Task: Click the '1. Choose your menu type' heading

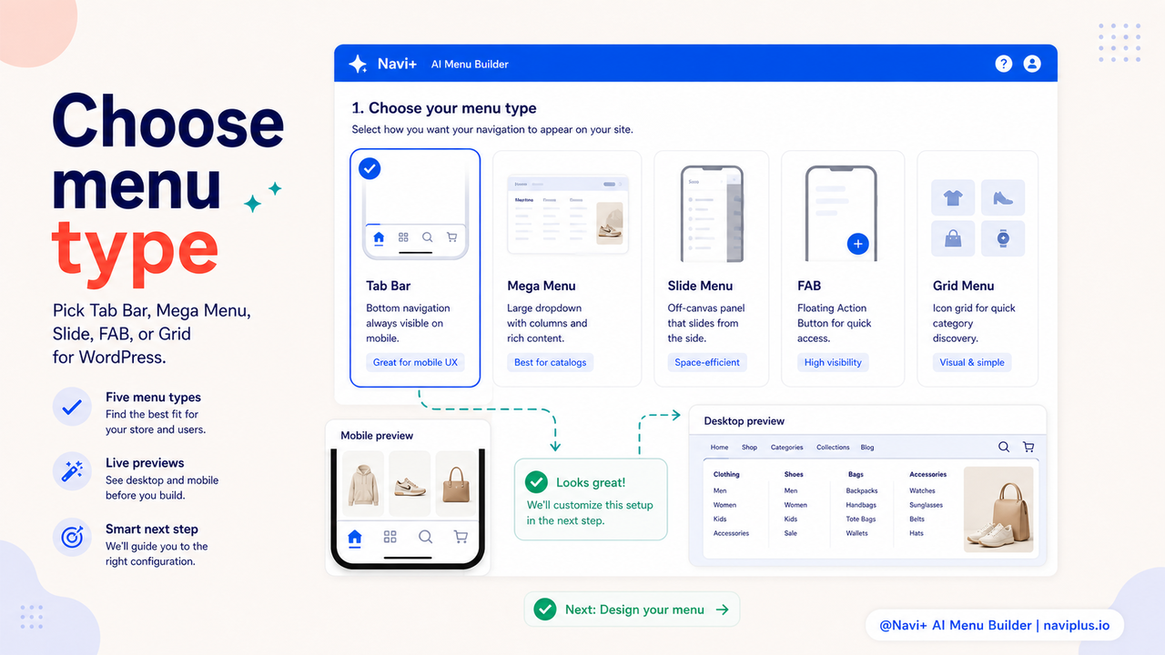Action: [444, 108]
